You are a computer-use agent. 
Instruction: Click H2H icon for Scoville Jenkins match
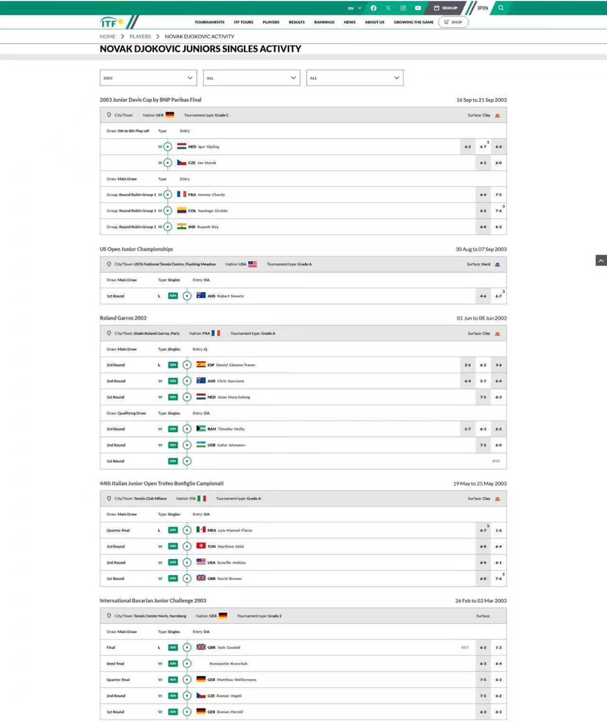(173, 563)
